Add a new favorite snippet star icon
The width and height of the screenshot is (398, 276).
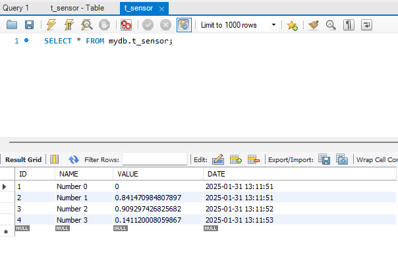[x=292, y=25]
